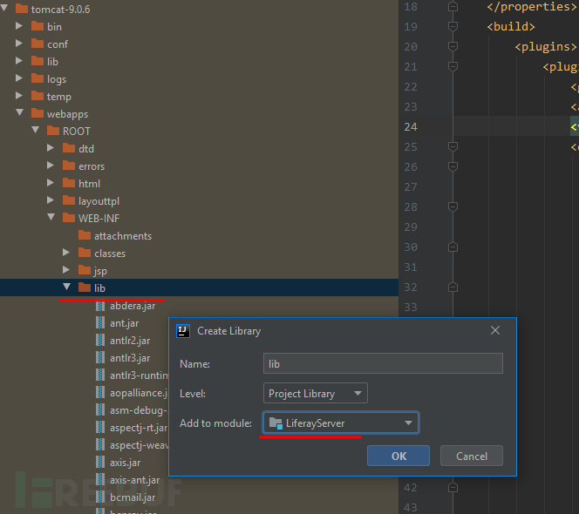Collapse the selected lib folder arrow
The width and height of the screenshot is (579, 514).
67,287
